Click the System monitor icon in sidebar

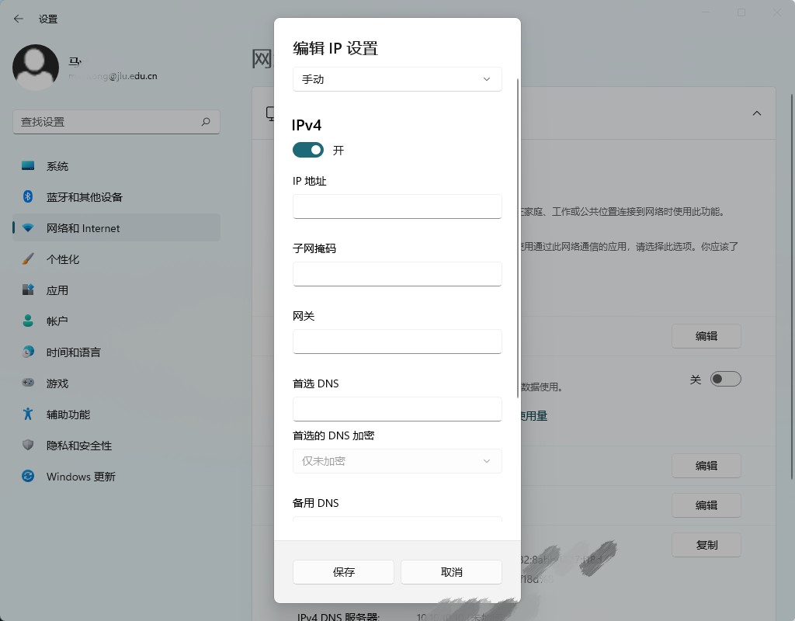[28, 166]
